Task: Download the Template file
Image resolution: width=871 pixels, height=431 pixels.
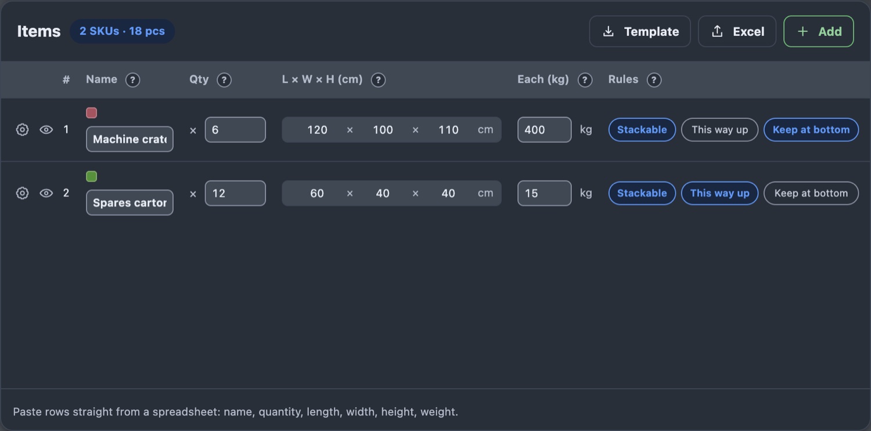Action: 640,31
